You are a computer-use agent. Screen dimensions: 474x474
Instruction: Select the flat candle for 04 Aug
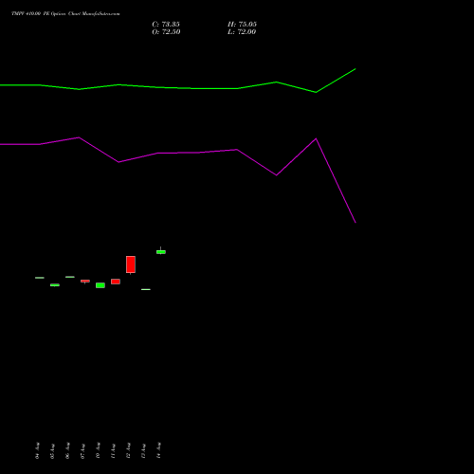[40, 278]
